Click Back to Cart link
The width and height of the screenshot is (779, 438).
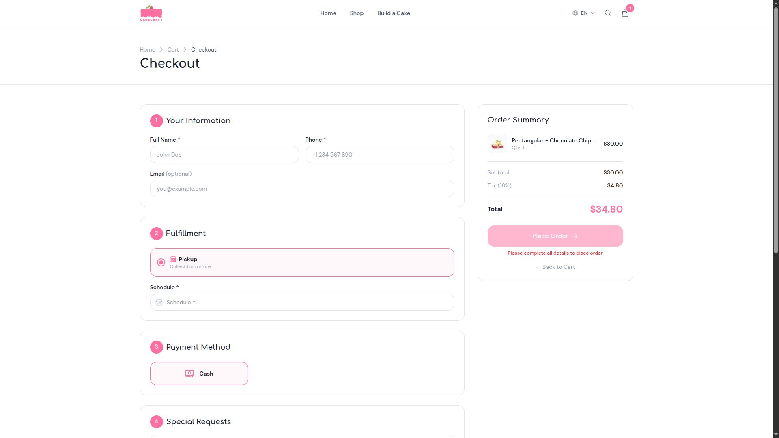click(x=555, y=267)
